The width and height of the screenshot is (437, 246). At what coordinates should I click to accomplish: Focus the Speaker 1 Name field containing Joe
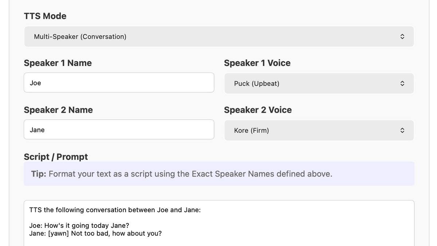click(119, 83)
